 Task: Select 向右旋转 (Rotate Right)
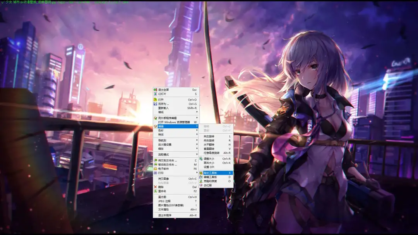(x=216, y=140)
